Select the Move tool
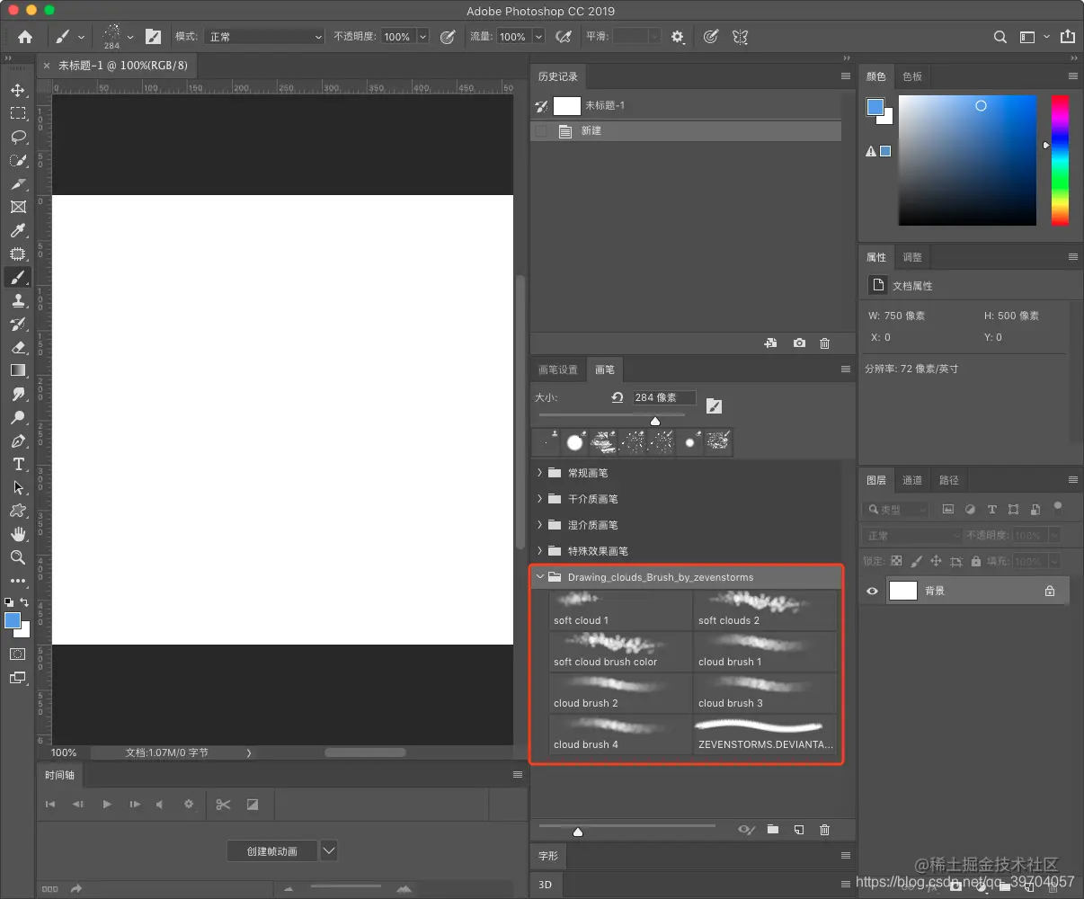The height and width of the screenshot is (899, 1084). click(x=18, y=90)
